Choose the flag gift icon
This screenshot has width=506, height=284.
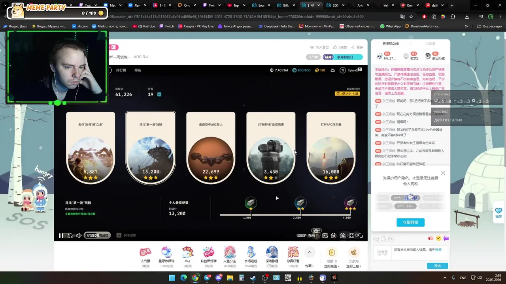[x=188, y=252]
